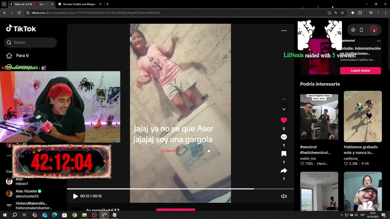Open the video's three-dot options menu
Screen dimensions: 390x219
pyautogui.click(x=284, y=31)
